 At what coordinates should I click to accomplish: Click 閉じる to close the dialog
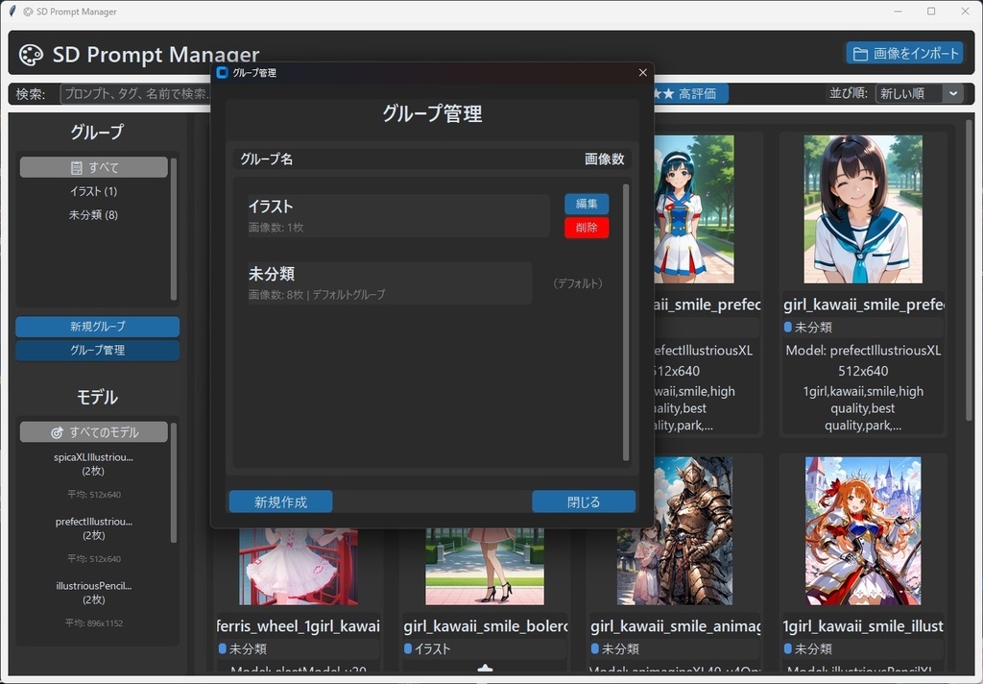tap(584, 501)
